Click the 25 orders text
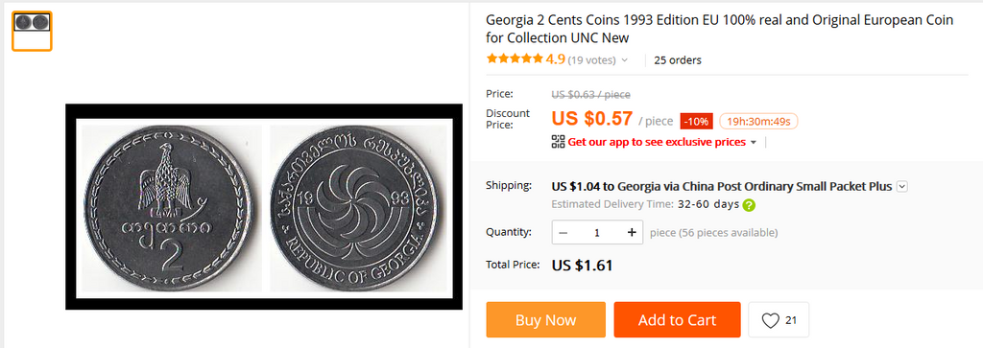 (x=678, y=60)
